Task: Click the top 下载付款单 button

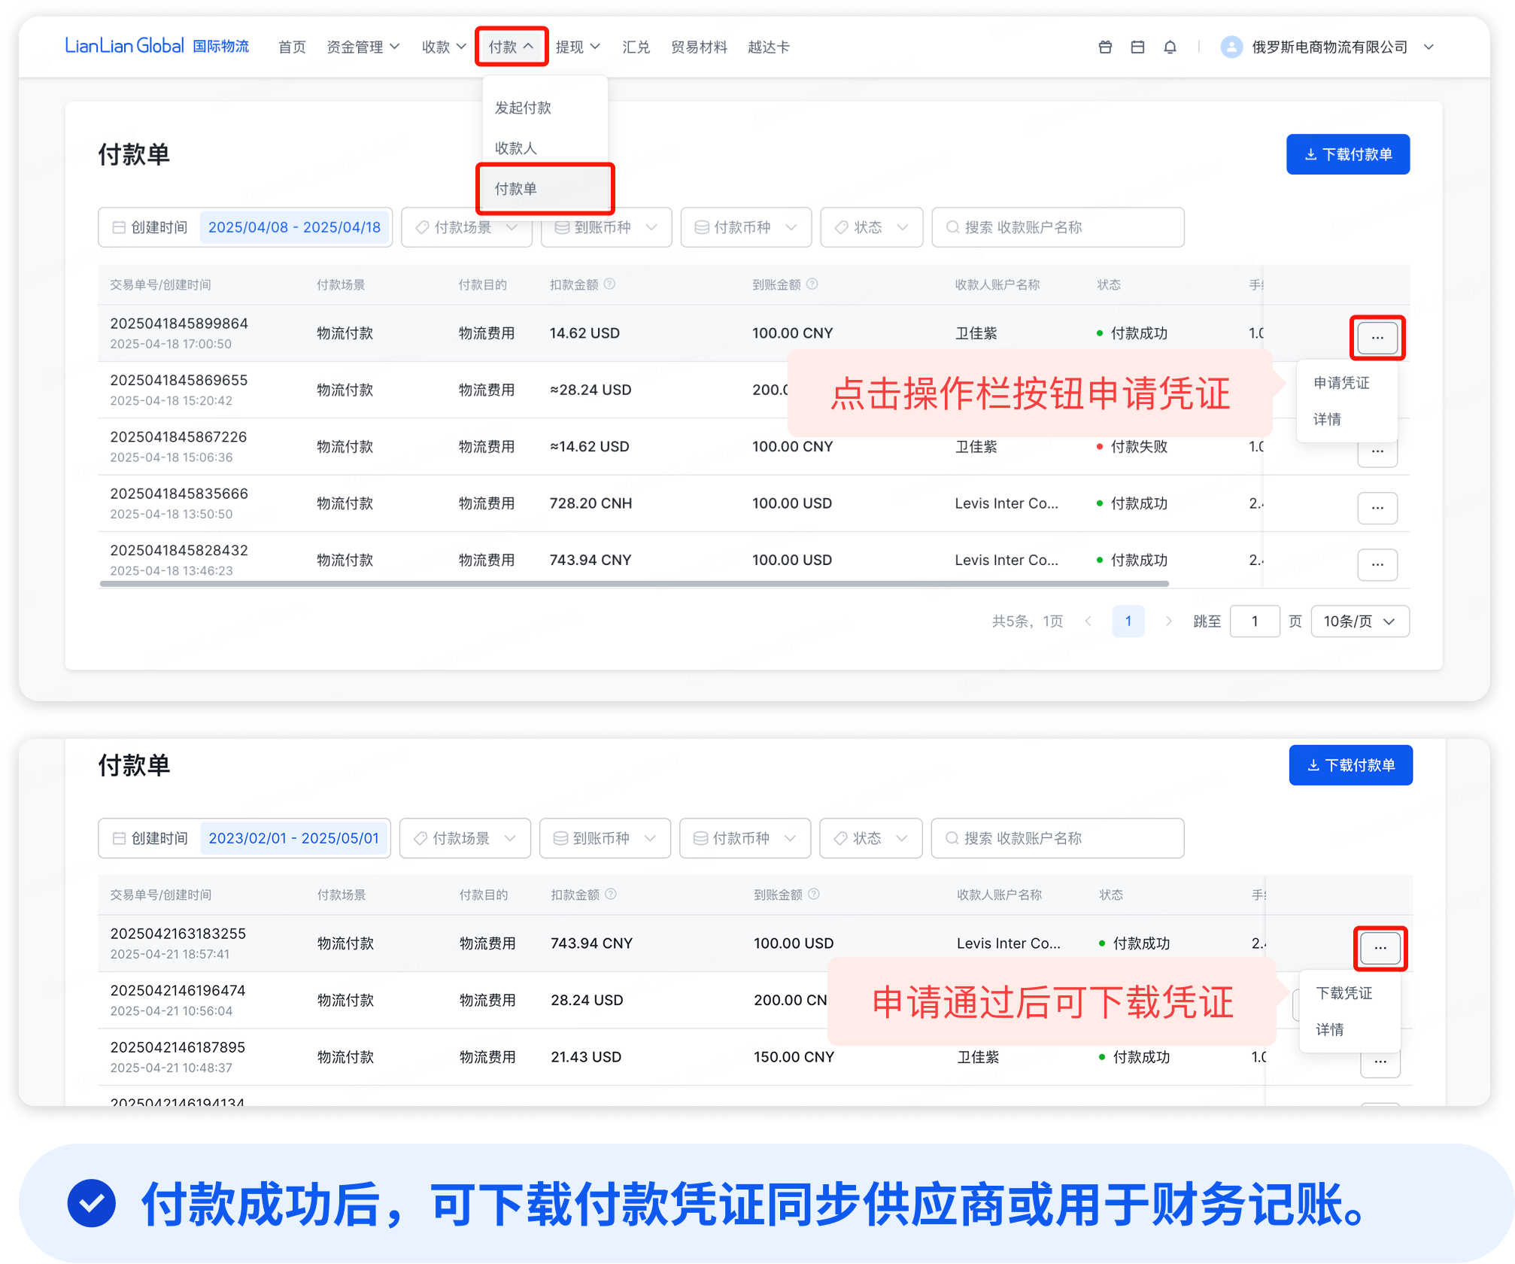Action: [x=1347, y=154]
